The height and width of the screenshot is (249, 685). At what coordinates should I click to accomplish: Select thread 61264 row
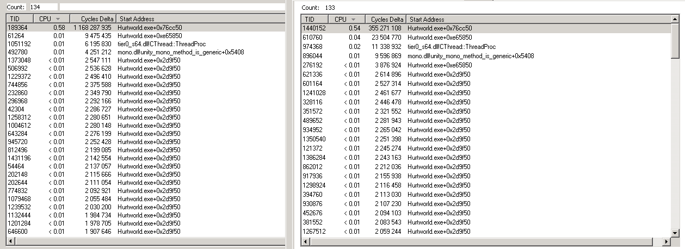[146, 35]
